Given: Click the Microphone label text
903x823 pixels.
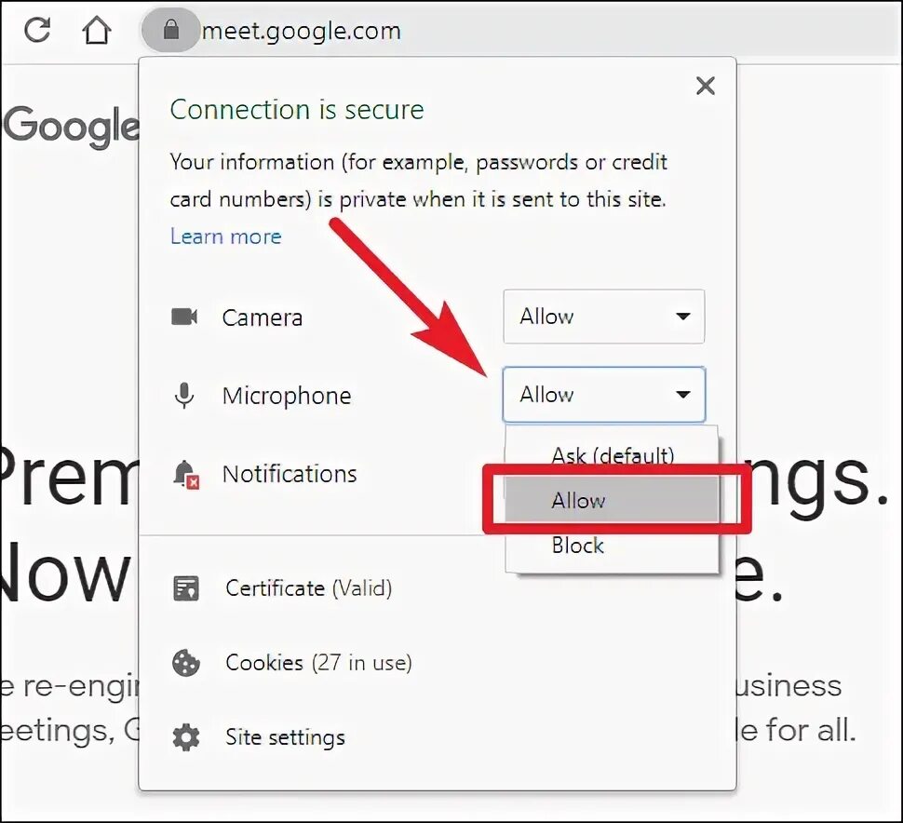Looking at the screenshot, I should click(286, 397).
